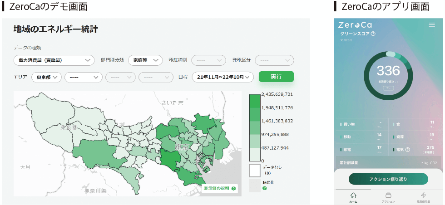Image resolution: width=445 pixels, height=205 pixels.
Task: Click the darkest green legend swatch at the top
Action: (x=255, y=101)
